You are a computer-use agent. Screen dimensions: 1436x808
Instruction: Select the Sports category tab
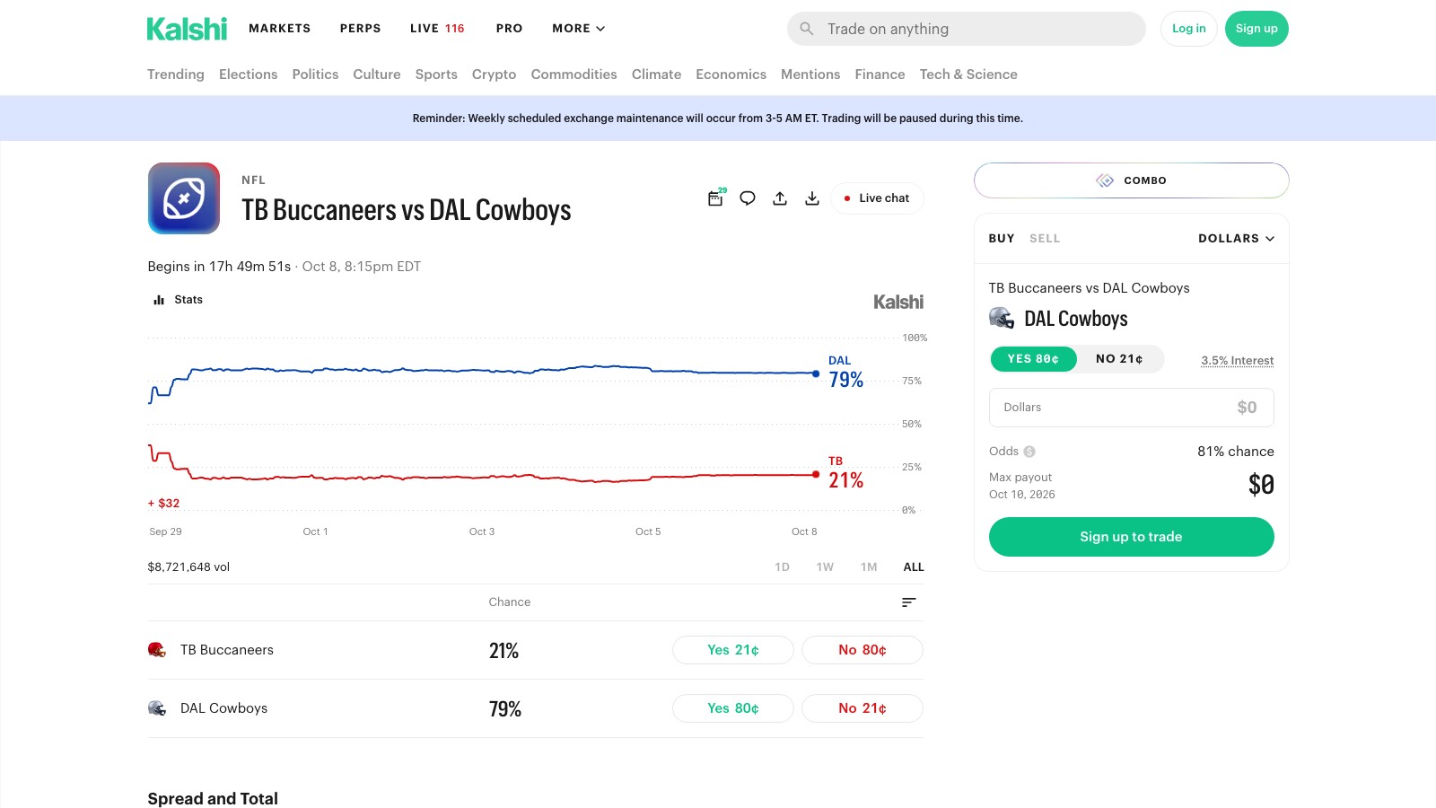(x=436, y=75)
